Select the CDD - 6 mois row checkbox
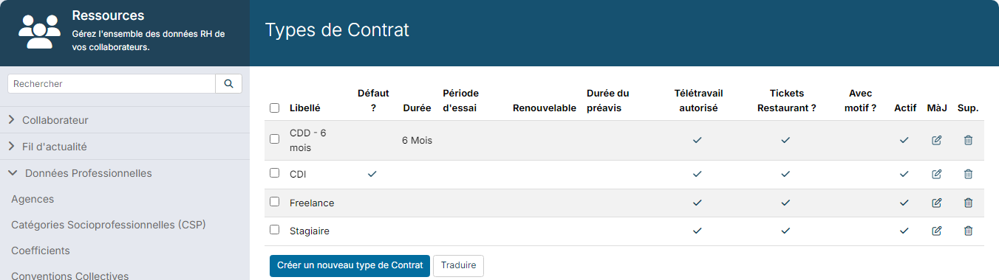Screen dimensions: 999x280 pos(275,139)
